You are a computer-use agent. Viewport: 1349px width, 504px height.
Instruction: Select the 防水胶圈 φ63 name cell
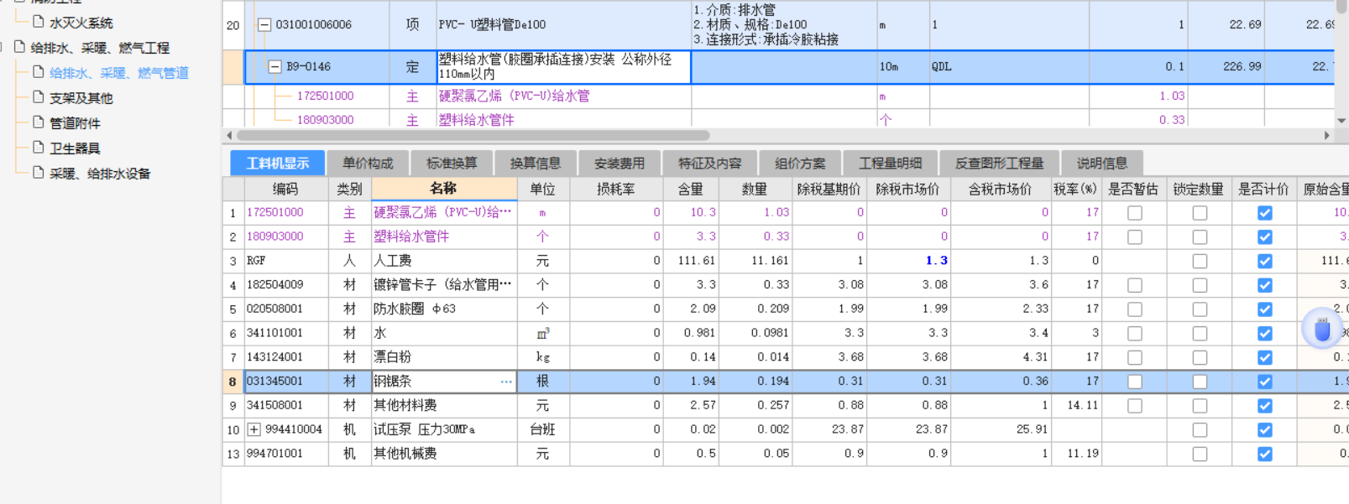(444, 309)
